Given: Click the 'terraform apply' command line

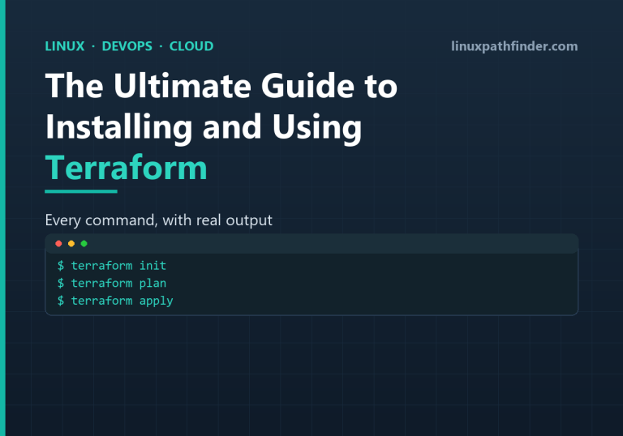Looking at the screenshot, I should [115, 301].
